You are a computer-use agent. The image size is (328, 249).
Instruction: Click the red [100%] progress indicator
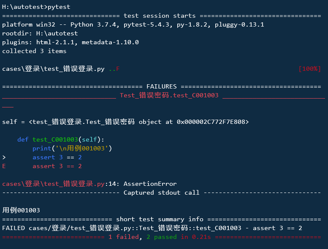pyautogui.click(x=310, y=69)
